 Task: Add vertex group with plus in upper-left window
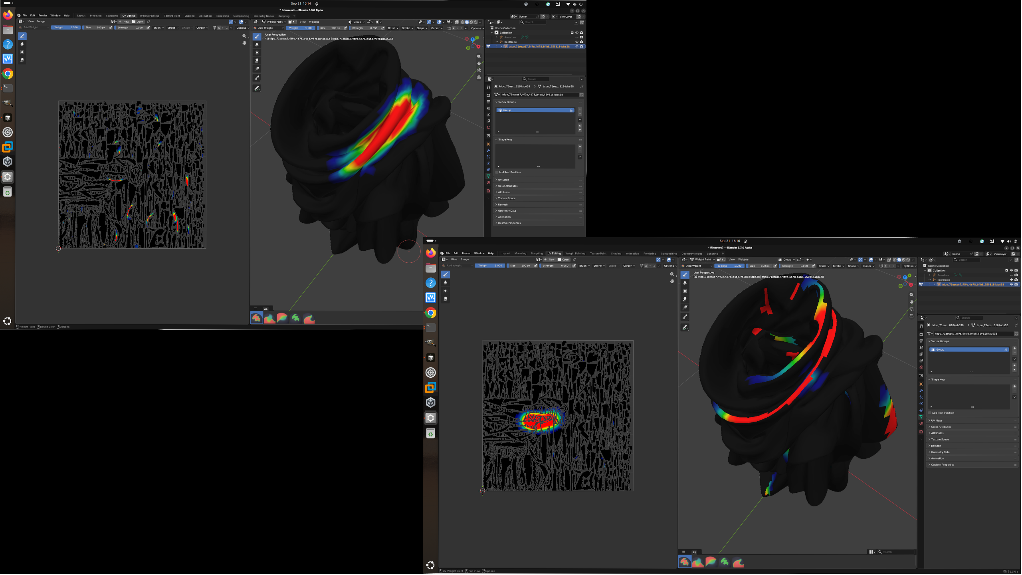coord(580,109)
